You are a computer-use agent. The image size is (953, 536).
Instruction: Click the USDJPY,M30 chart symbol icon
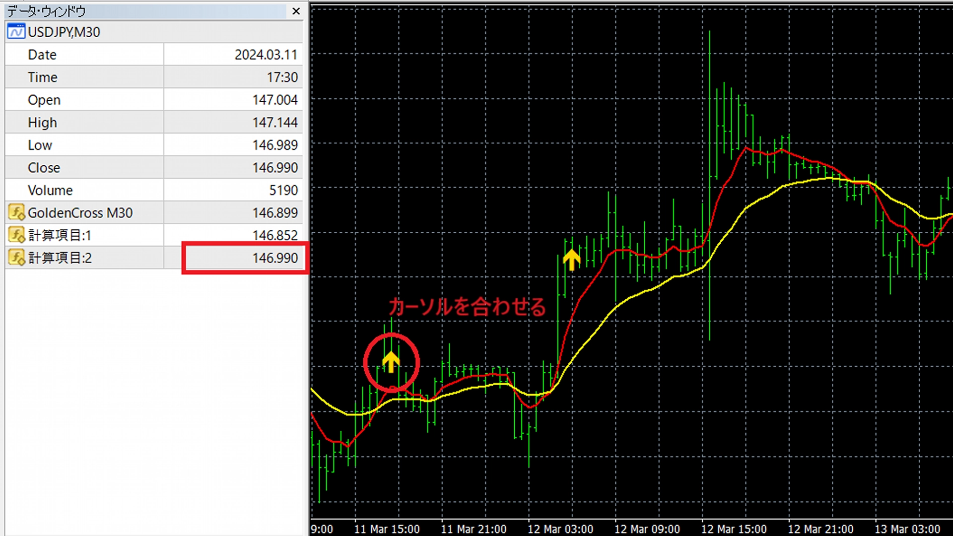click(16, 32)
